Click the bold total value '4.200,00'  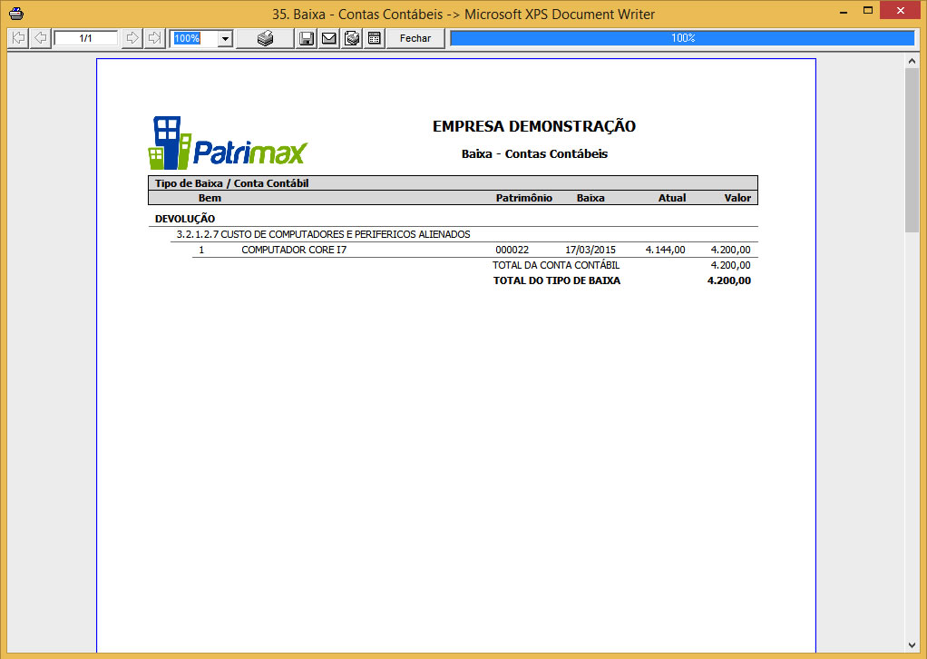729,280
